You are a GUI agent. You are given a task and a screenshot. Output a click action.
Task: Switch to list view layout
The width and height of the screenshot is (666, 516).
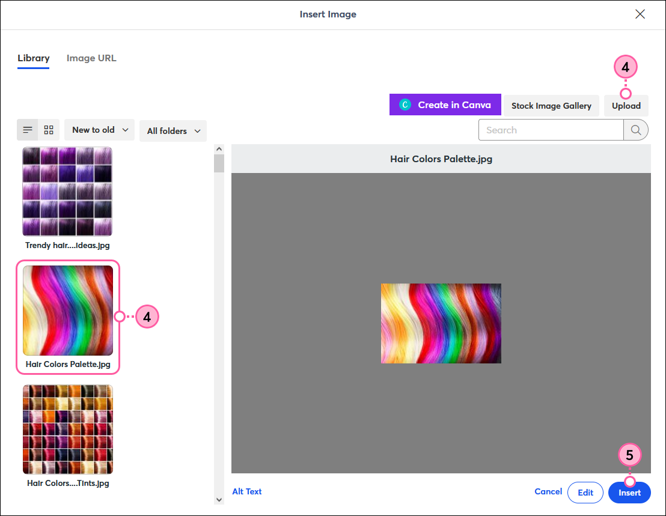click(28, 130)
